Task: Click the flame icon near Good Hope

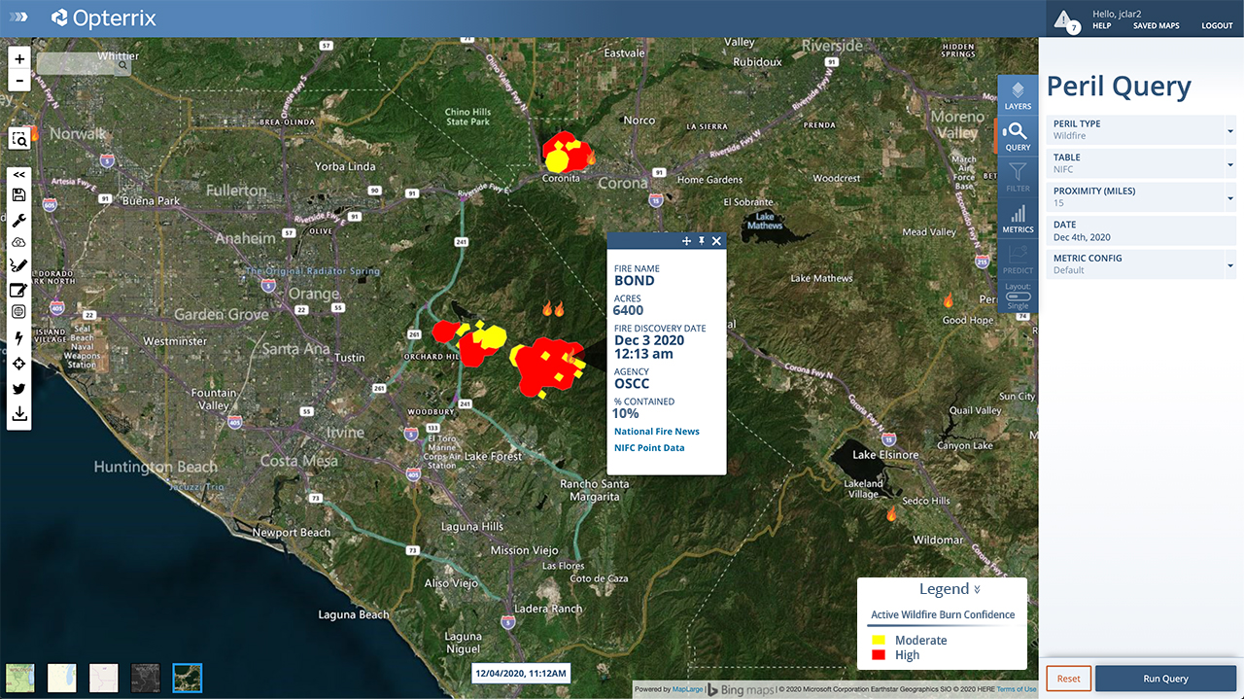Action: click(x=949, y=300)
